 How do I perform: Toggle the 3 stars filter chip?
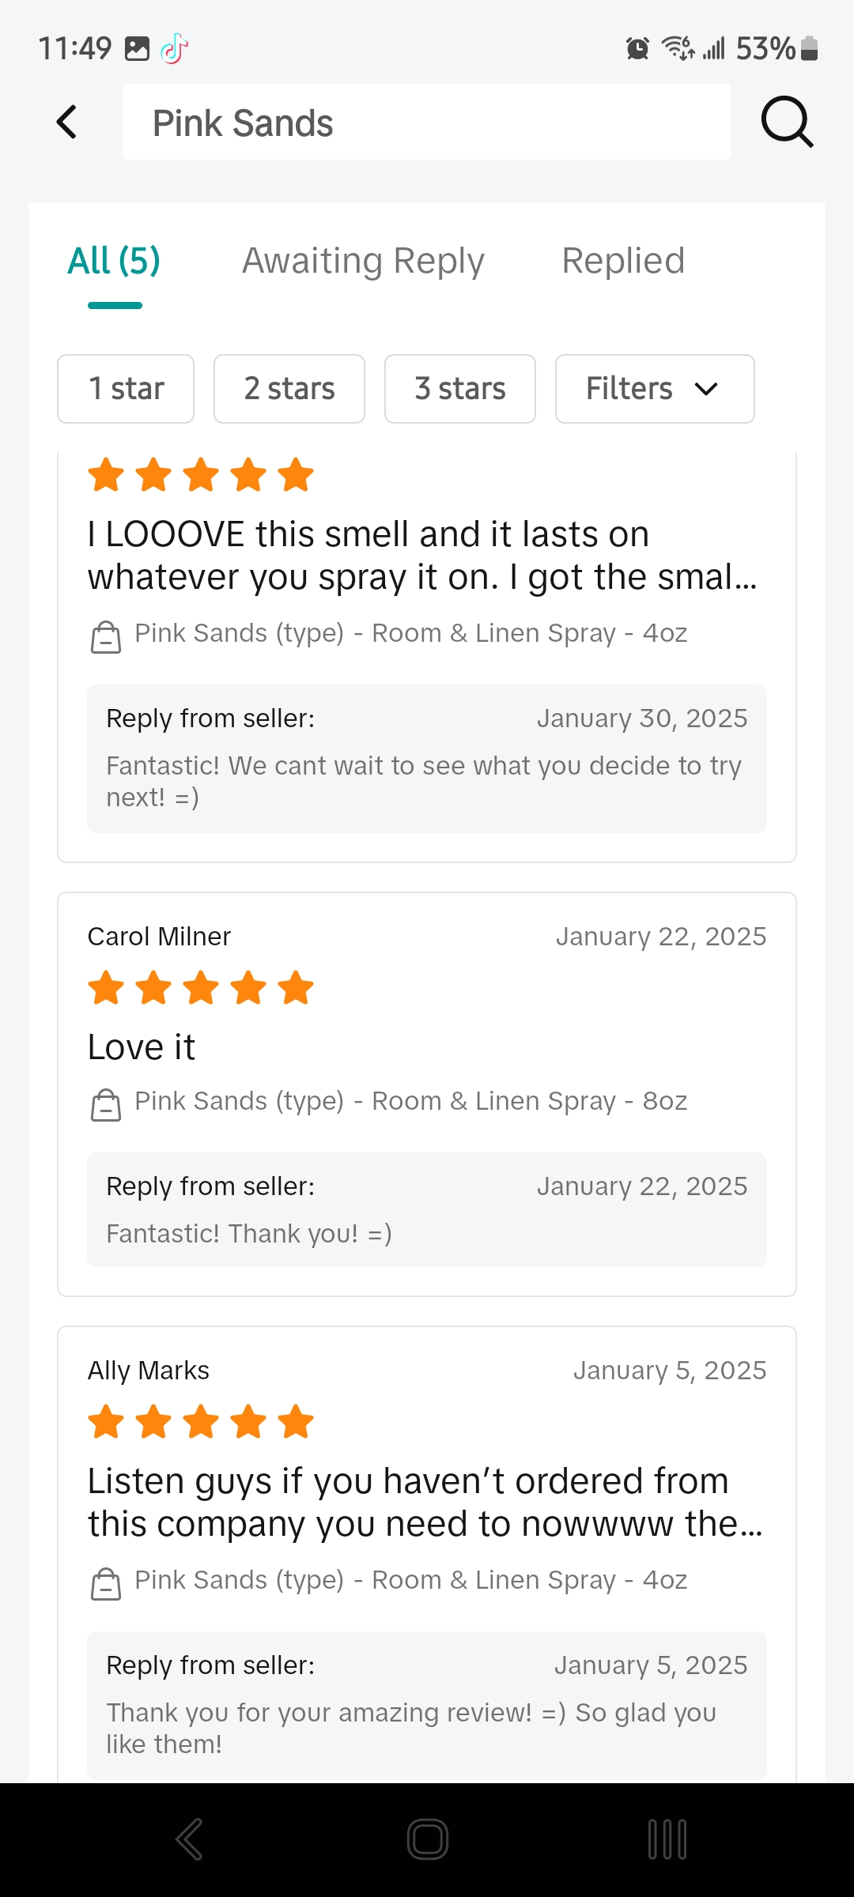460,389
